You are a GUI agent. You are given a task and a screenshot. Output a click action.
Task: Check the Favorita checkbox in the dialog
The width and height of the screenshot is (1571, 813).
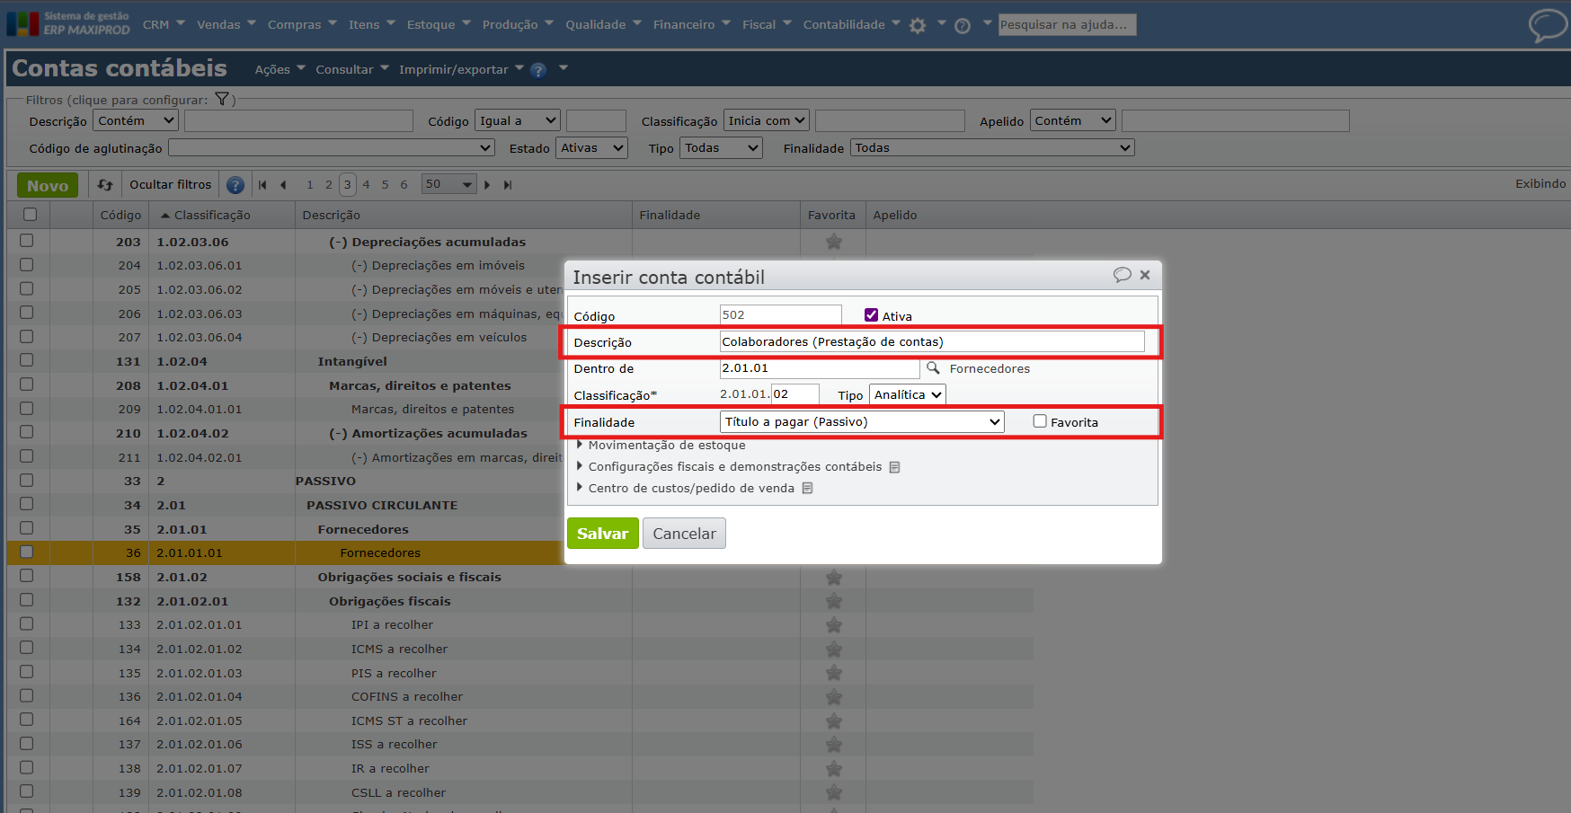point(1040,421)
